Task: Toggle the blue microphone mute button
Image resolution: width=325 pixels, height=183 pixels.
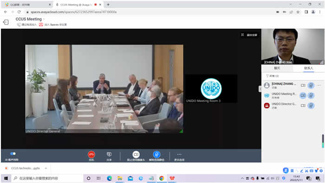Action: point(157,154)
